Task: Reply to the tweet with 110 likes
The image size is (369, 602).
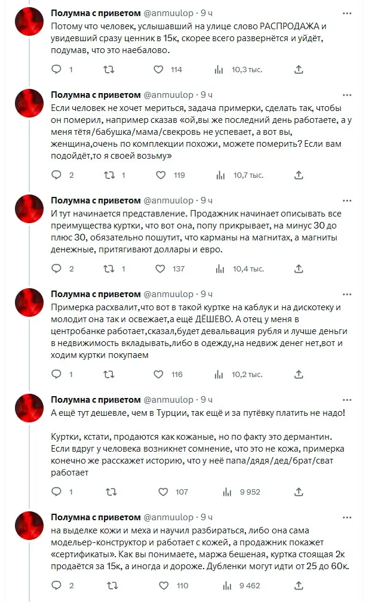Action: (57, 586)
